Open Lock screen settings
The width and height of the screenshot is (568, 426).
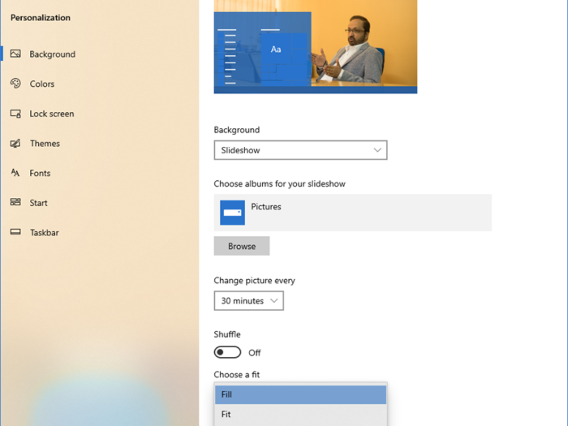click(x=52, y=114)
